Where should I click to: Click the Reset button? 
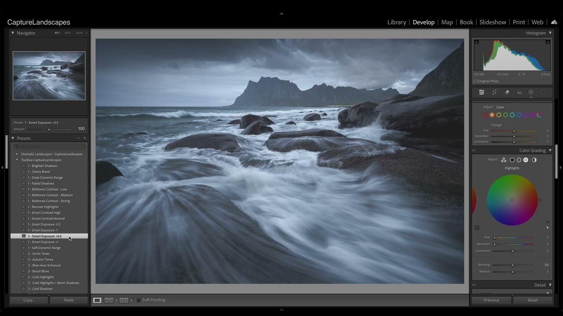tap(533, 300)
